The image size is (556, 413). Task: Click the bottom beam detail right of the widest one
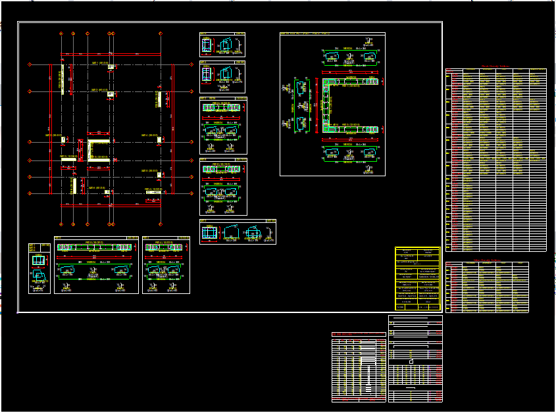pyautogui.click(x=166, y=265)
